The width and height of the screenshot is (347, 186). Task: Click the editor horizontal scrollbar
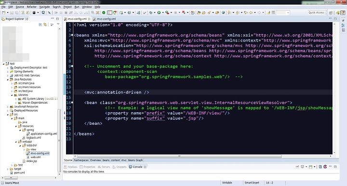(x=179, y=156)
